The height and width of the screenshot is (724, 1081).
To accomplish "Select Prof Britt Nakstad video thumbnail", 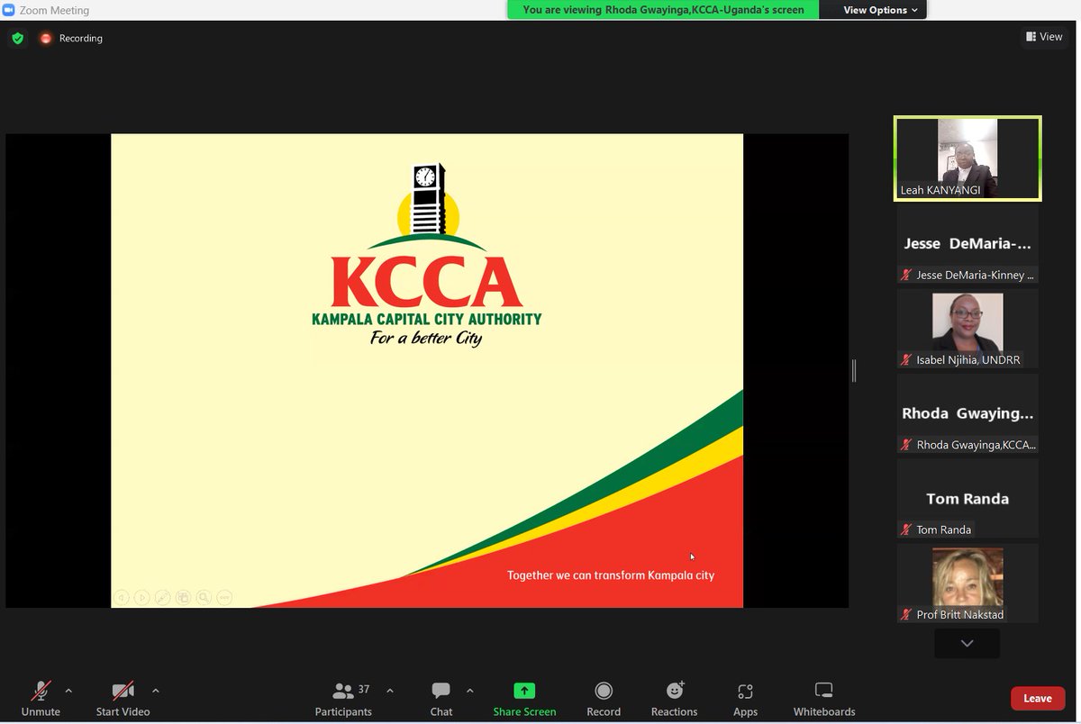I will pos(967,583).
